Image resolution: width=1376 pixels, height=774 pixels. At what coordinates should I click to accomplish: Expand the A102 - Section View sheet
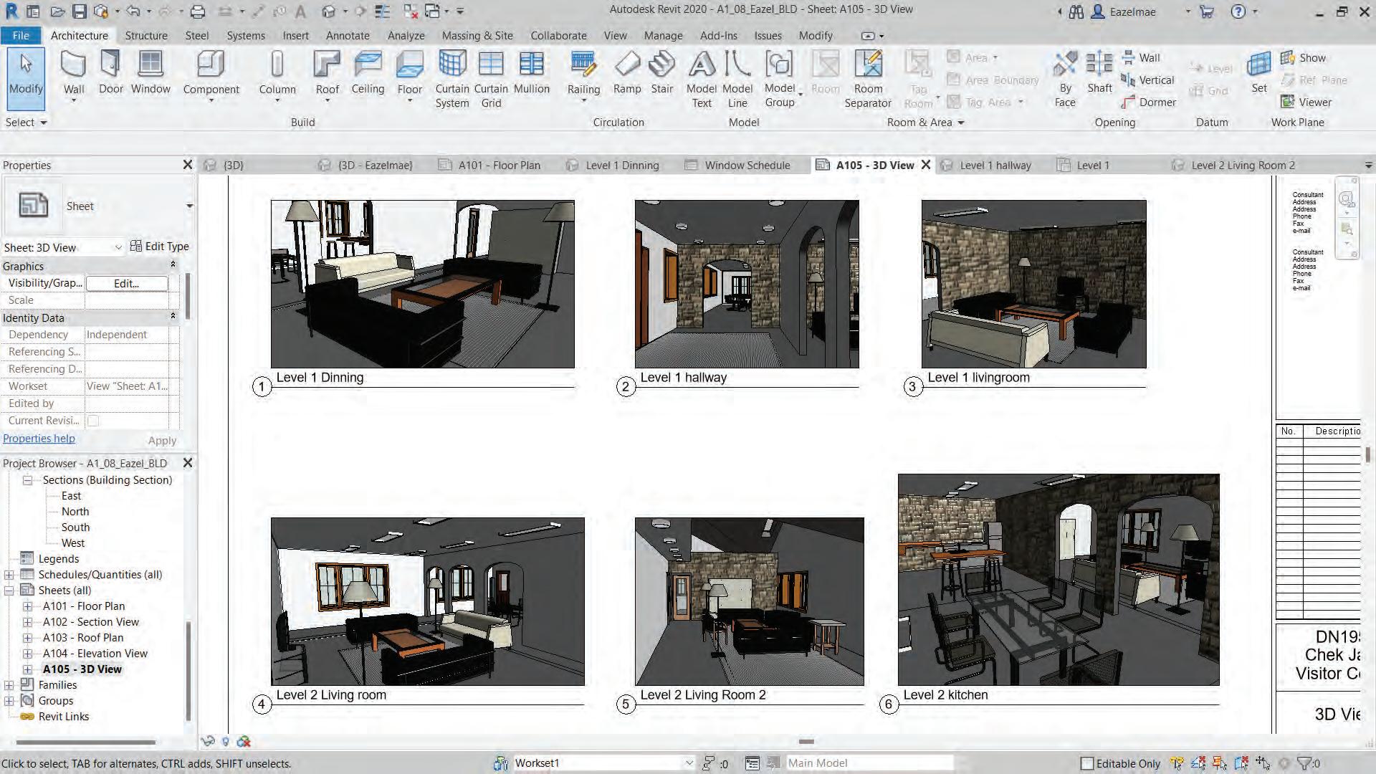[28, 622]
